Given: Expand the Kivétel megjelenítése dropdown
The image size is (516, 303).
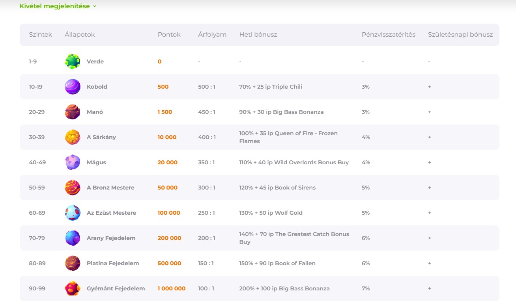Looking at the screenshot, I should (58, 6).
